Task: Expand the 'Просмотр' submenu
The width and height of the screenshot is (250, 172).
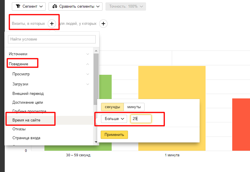Action: click(x=50, y=74)
